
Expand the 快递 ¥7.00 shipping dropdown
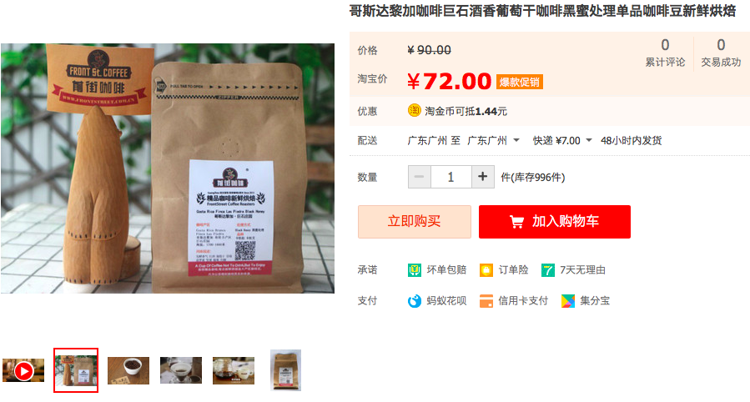[x=562, y=140]
